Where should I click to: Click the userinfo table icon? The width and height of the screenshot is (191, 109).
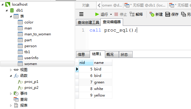click(x=20, y=58)
